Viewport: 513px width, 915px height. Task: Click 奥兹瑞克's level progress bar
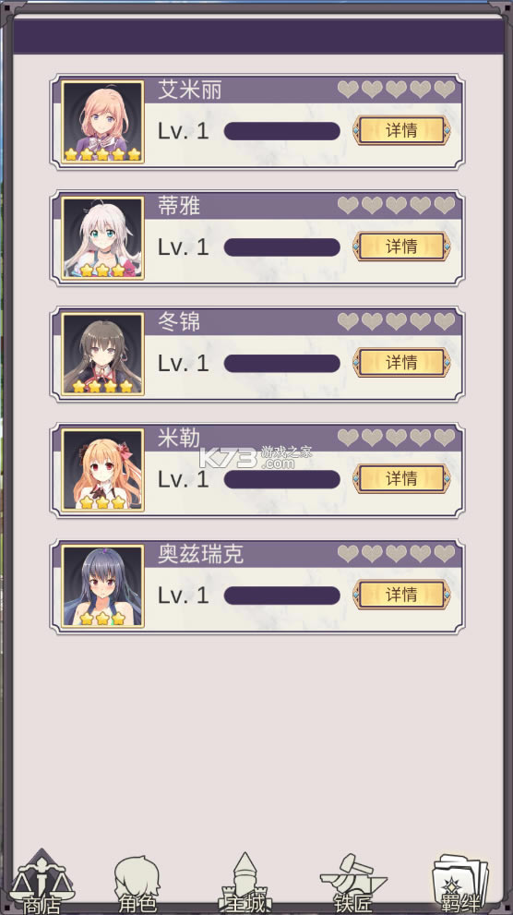tap(282, 596)
